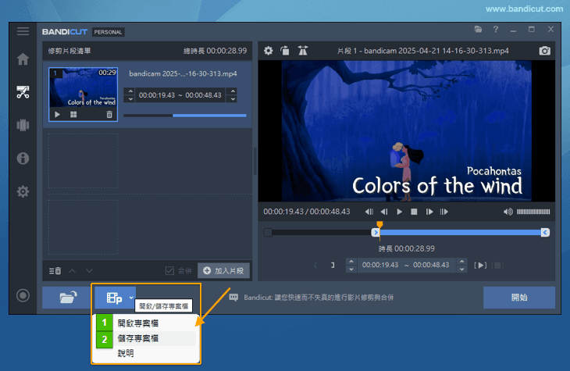
Task: Play segment 1 from thumbnail
Action: [57, 115]
